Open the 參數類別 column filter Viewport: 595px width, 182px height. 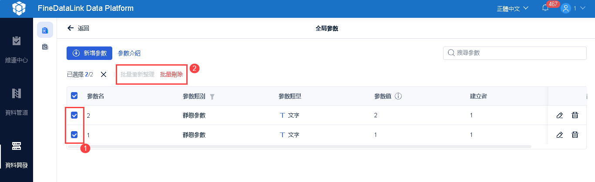pyautogui.click(x=212, y=96)
